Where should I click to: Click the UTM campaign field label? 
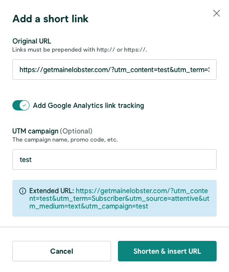35,131
